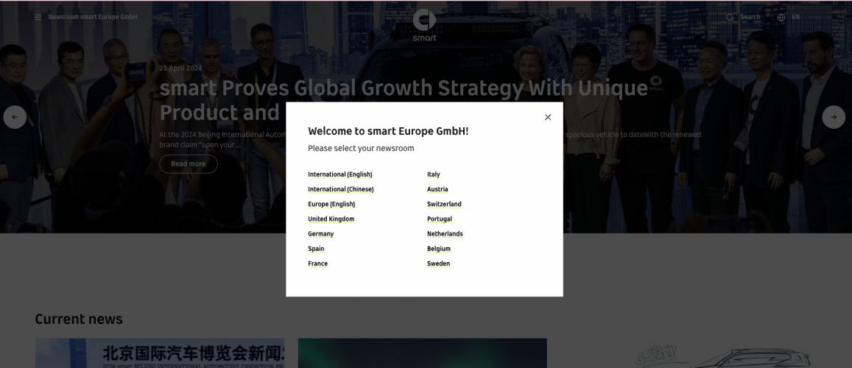
Task: Go to next slide with right arrow
Action: click(x=834, y=117)
